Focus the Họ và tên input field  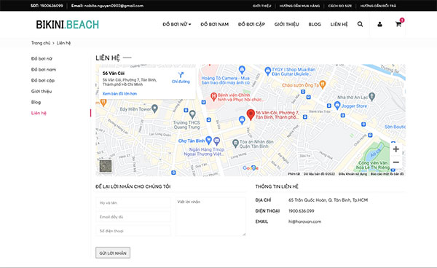133,202
